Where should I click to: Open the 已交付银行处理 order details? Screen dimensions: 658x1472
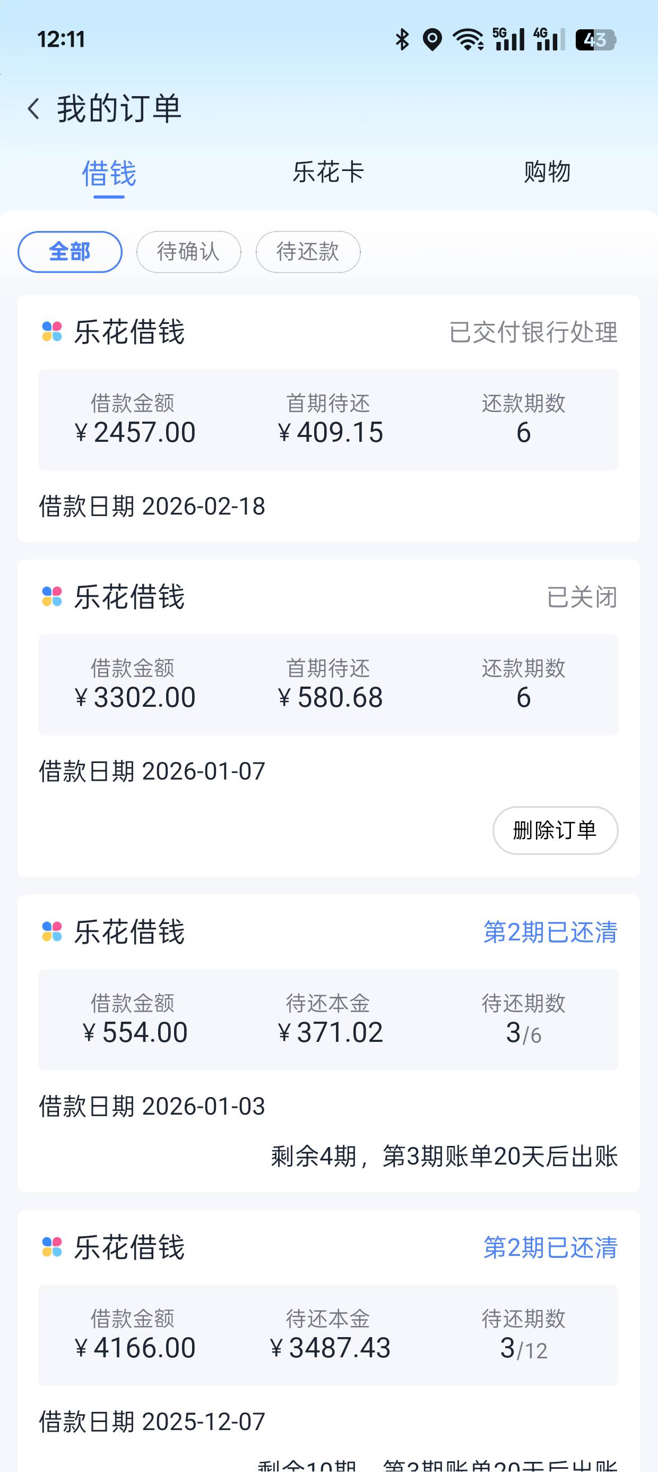(x=533, y=332)
